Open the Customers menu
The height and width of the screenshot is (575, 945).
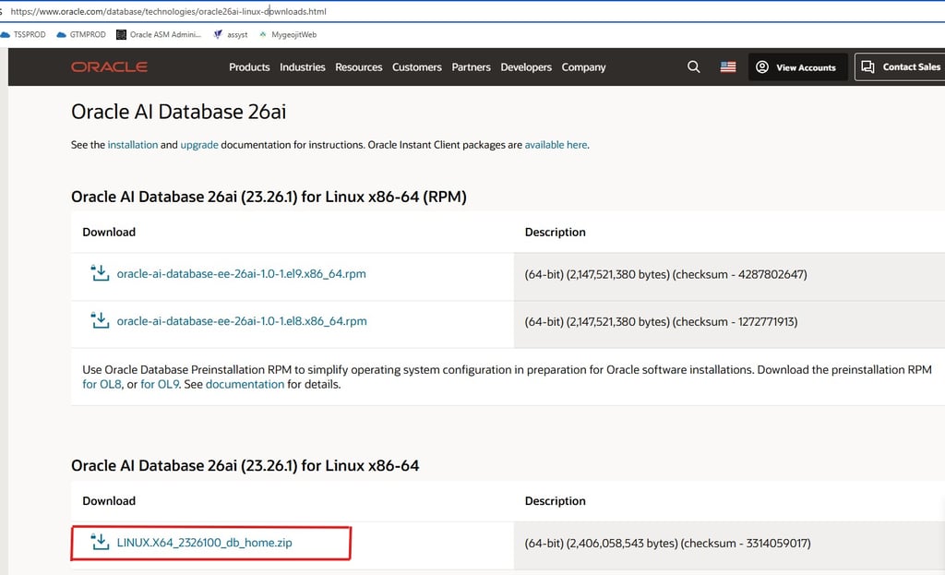pos(417,66)
